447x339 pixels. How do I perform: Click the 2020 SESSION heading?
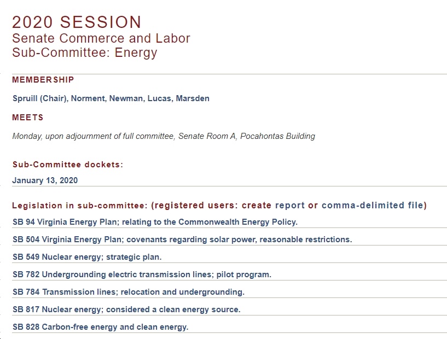[77, 22]
